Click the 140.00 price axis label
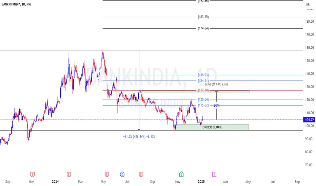 pyautogui.click(x=309, y=74)
